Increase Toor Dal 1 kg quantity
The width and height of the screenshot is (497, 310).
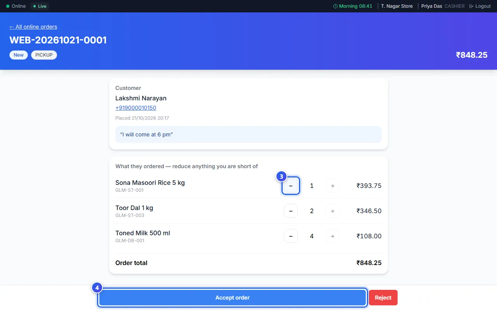tap(332, 211)
